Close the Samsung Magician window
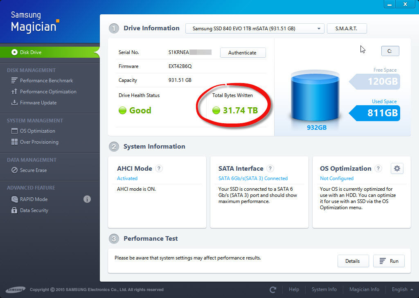 (x=405, y=4)
